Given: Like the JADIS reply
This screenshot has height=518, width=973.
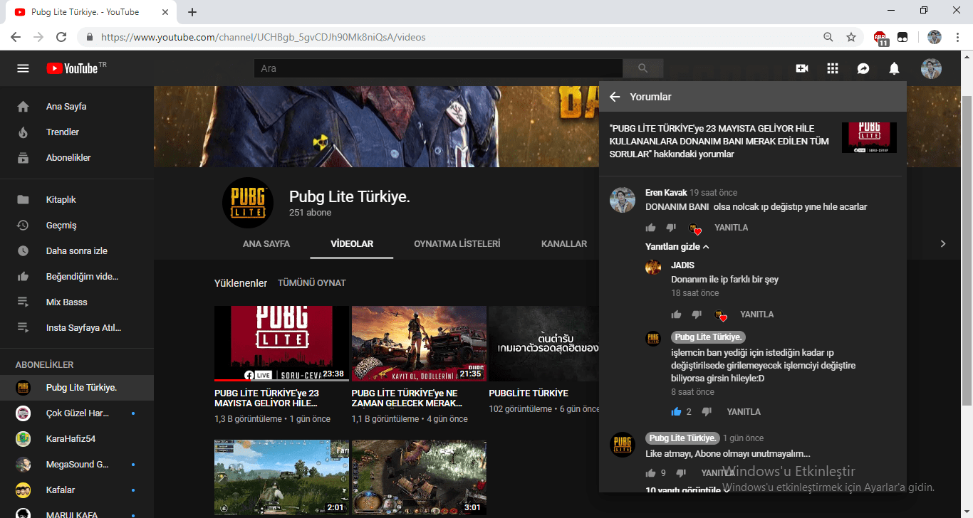Looking at the screenshot, I should coord(676,314).
